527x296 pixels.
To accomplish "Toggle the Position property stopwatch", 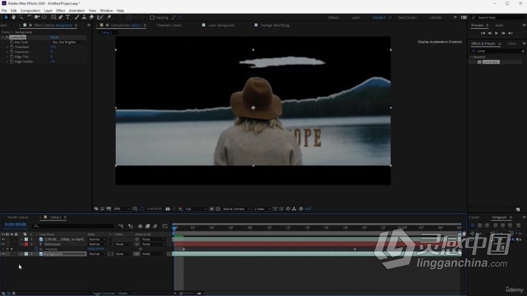I will (x=36, y=249).
